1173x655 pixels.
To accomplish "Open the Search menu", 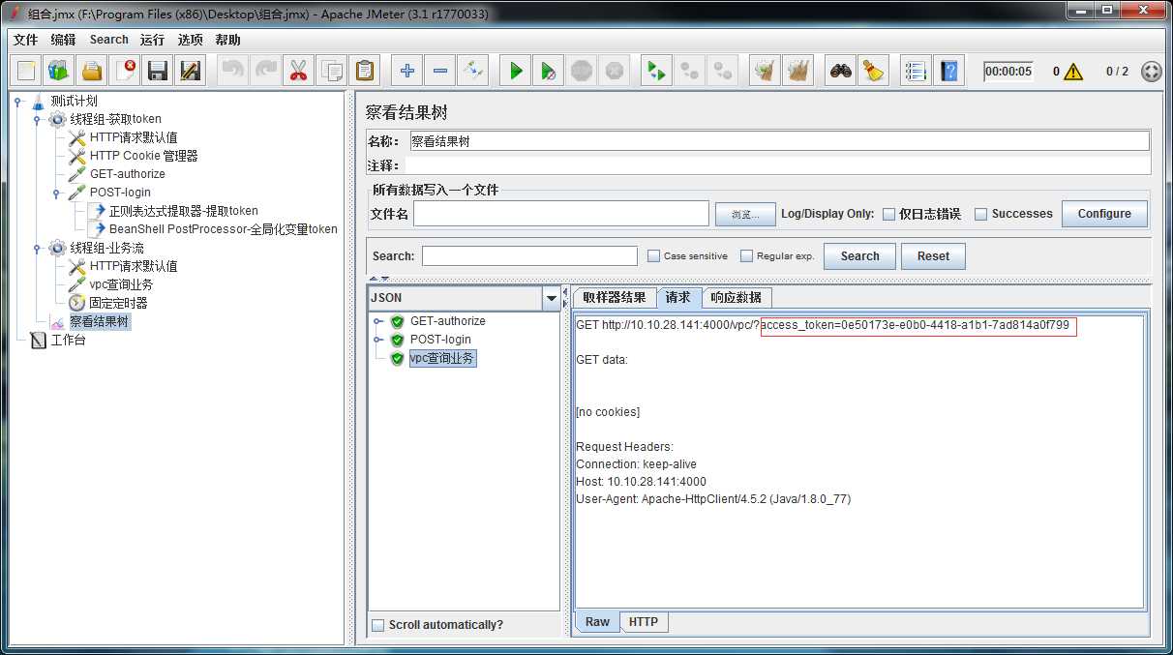I will pyautogui.click(x=108, y=40).
